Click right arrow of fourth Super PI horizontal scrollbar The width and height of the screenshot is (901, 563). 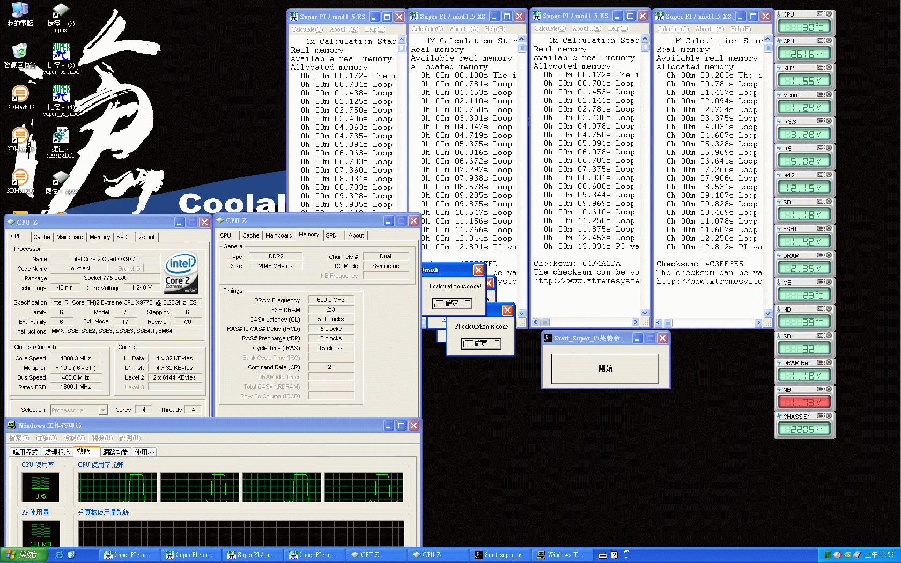[758, 323]
